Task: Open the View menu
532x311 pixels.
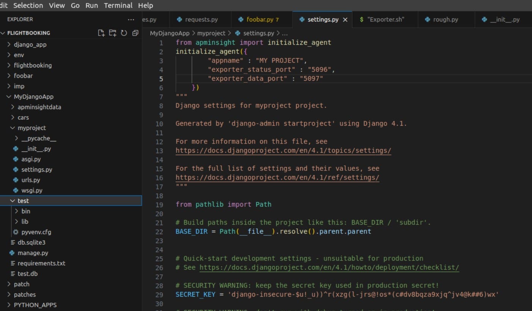Action: tap(57, 5)
